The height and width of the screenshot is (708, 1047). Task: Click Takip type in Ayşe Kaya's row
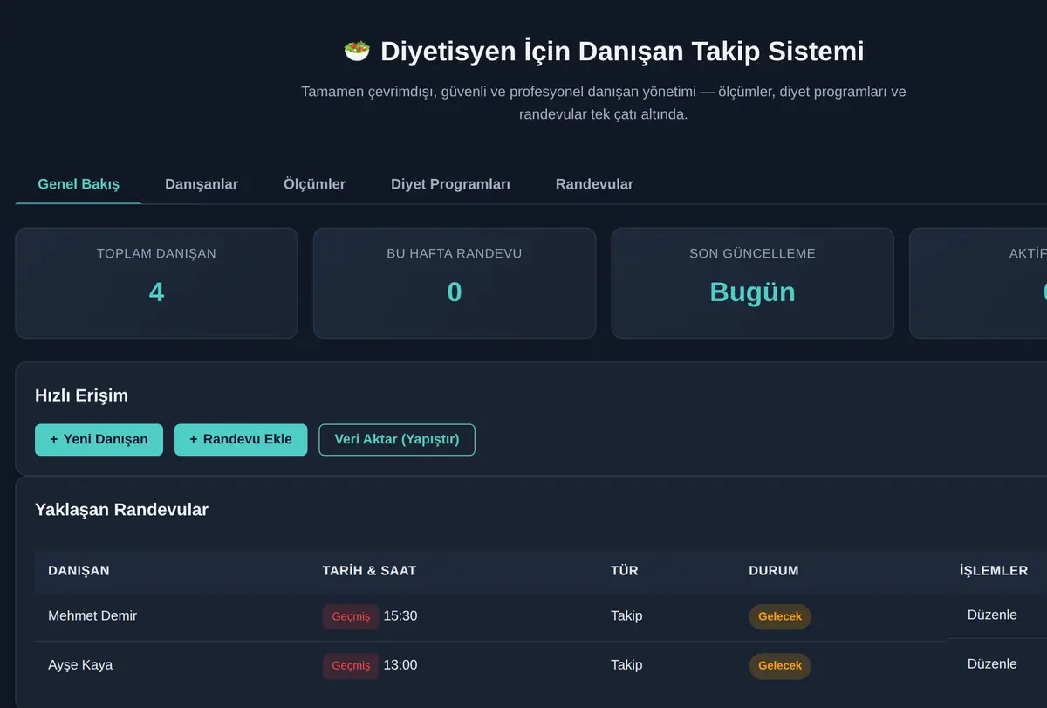(x=626, y=665)
